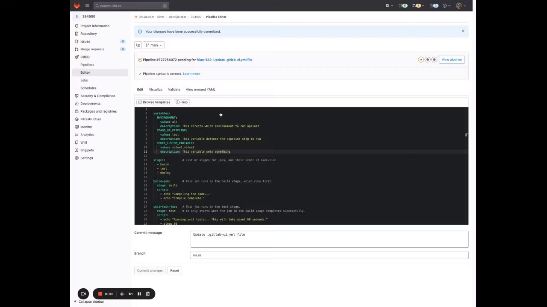The image size is (547, 307).
Task: Switch to the Edit tab
Action: coord(140,90)
